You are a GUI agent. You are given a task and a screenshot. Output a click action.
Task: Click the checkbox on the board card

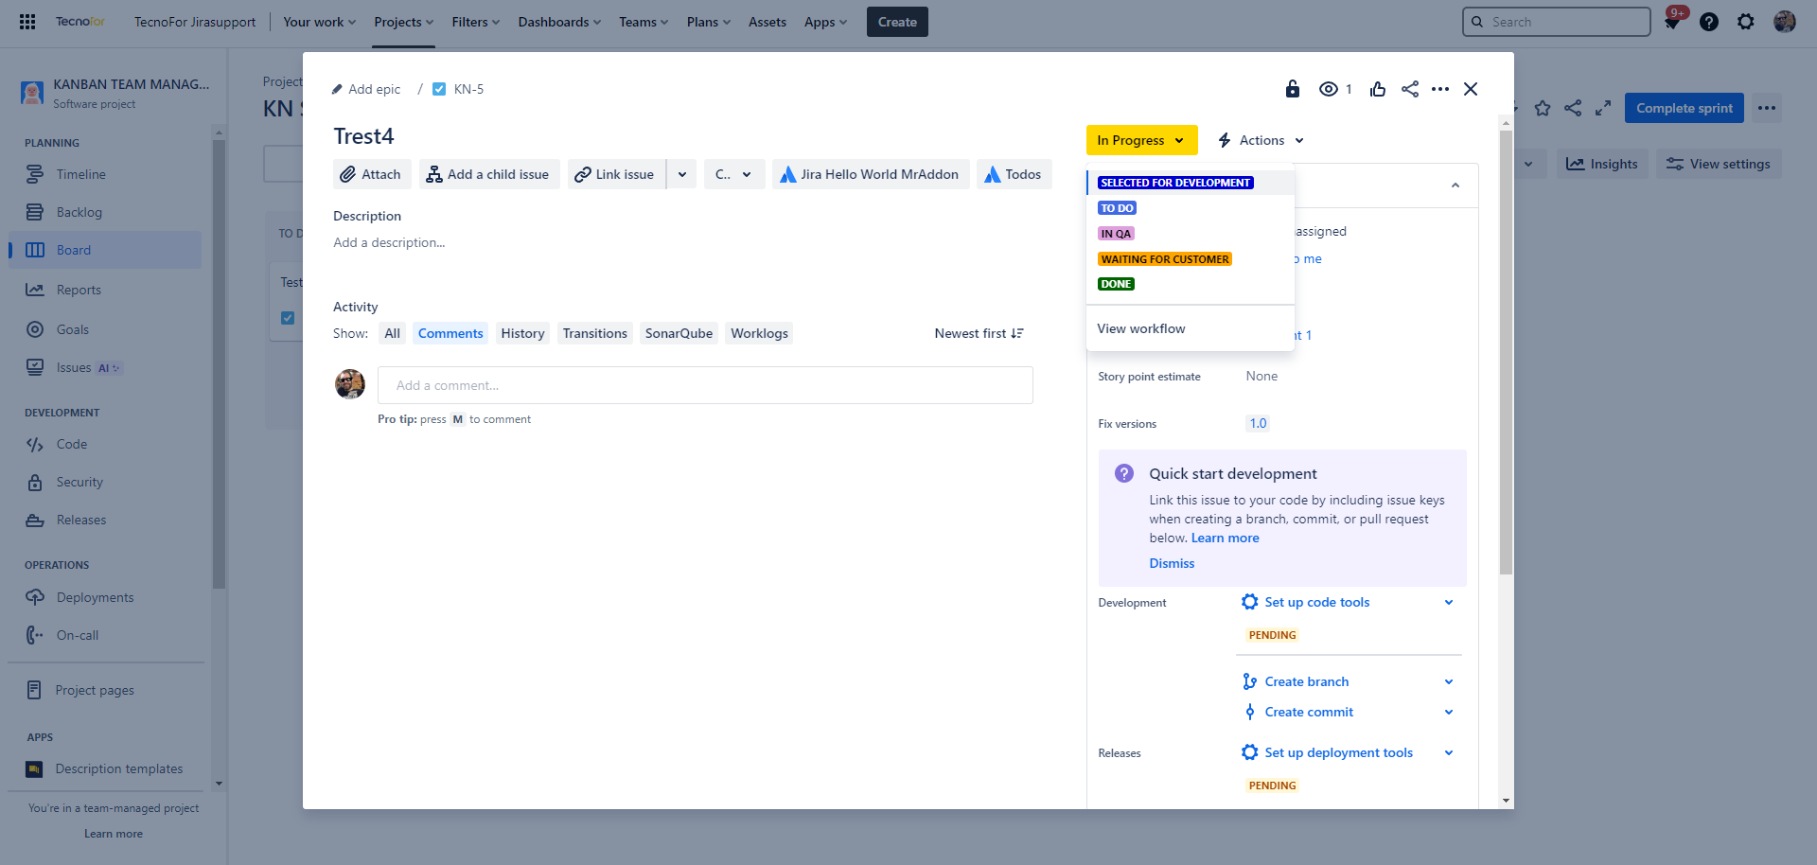point(288,318)
